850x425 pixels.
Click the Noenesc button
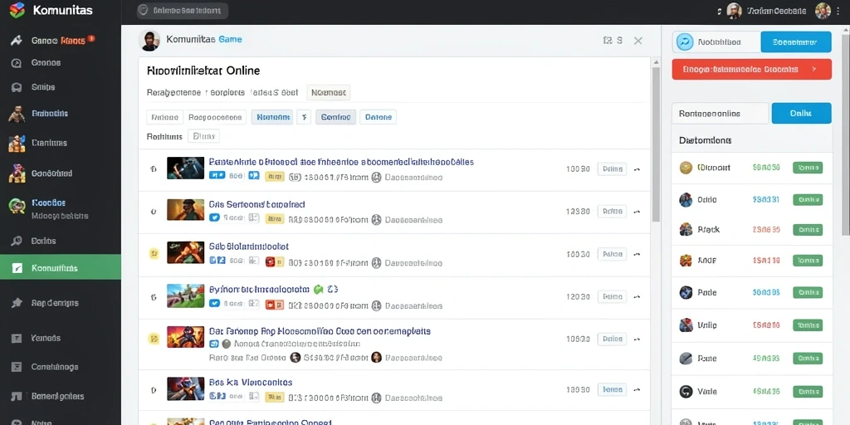329,93
